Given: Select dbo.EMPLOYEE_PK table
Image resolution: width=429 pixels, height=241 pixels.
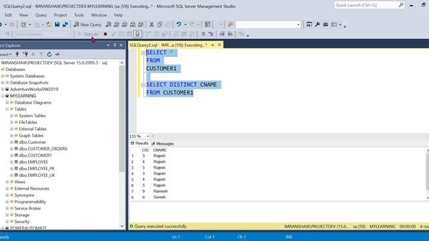Looking at the screenshot, I should coord(37,169).
